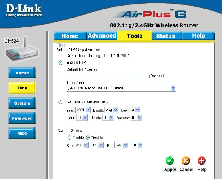This screenshot has height=179, width=222.
Task: Click the Default NTP Server input field
Action: (x=108, y=75)
